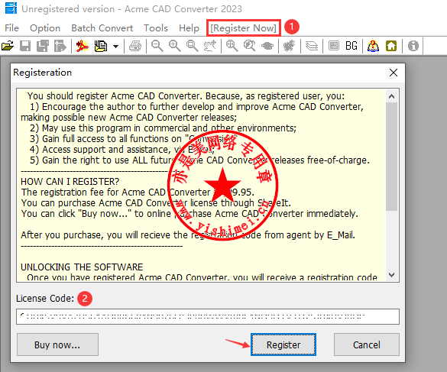Click the Zoom Window magnifier icon

tap(192, 46)
